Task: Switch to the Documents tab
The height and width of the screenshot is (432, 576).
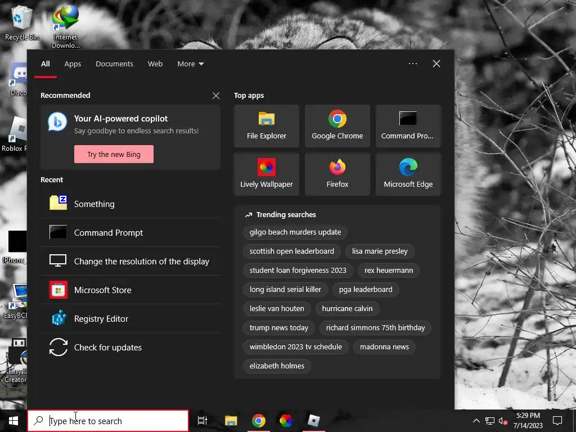Action: pos(114,64)
